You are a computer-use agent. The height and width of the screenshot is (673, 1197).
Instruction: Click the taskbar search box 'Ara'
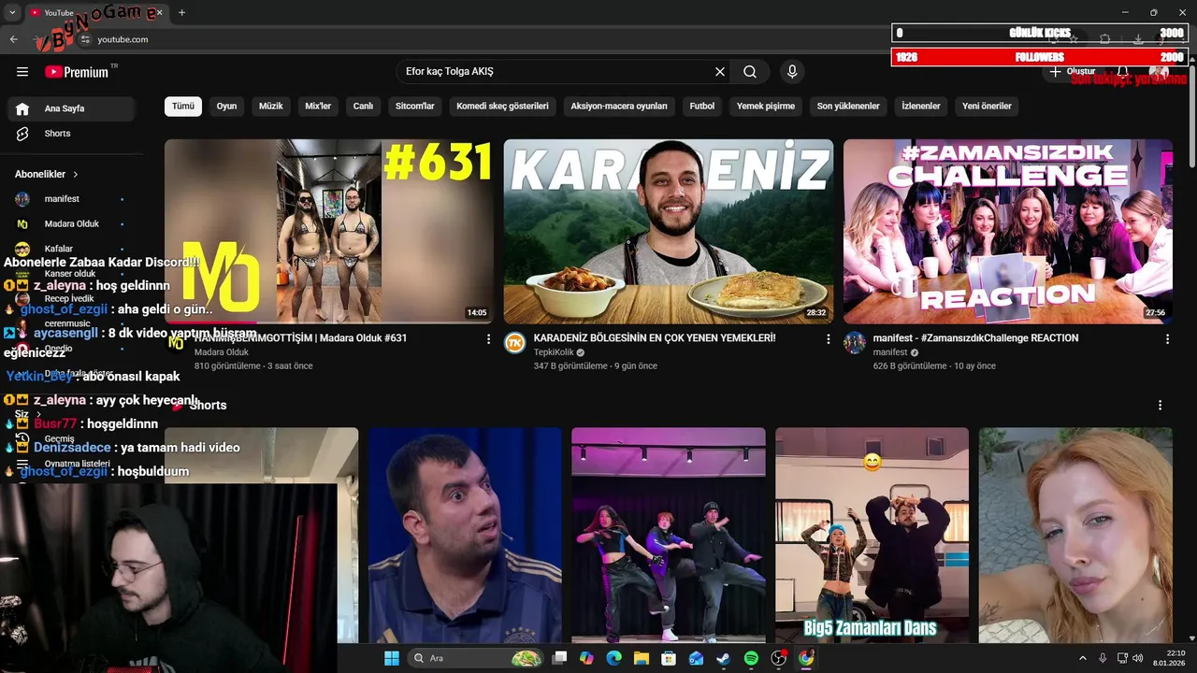coord(475,658)
